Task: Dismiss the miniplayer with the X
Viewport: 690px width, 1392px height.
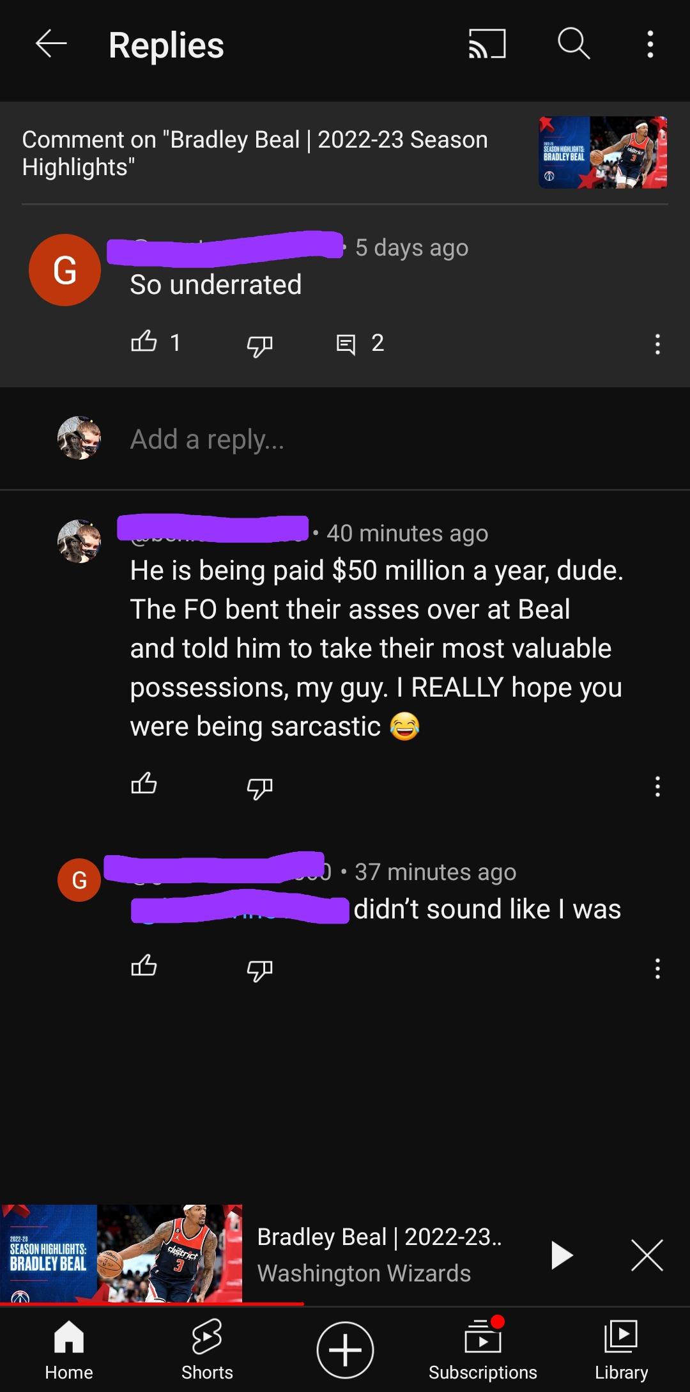Action: coord(647,1255)
